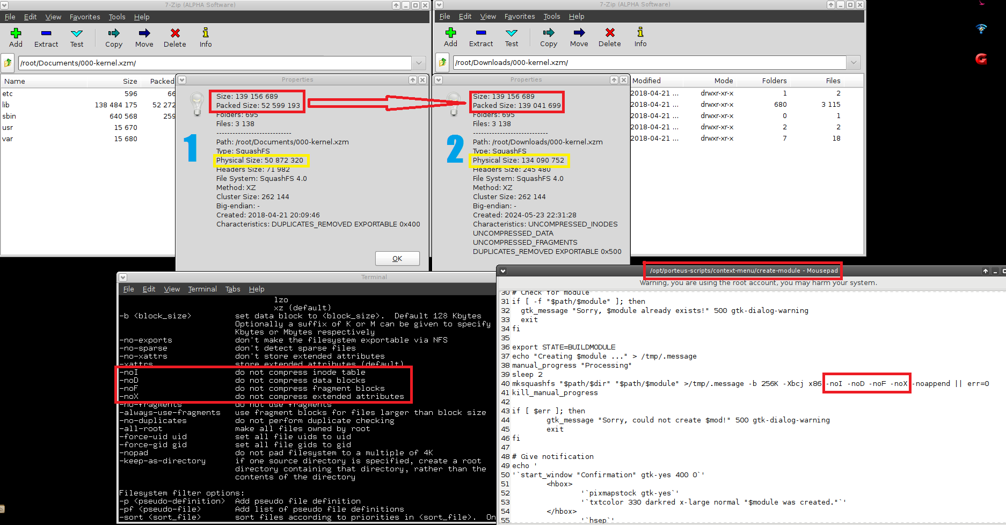This screenshot has width=1006, height=525.
Task: Sort by Files column in right 7-Zip
Action: click(817, 81)
